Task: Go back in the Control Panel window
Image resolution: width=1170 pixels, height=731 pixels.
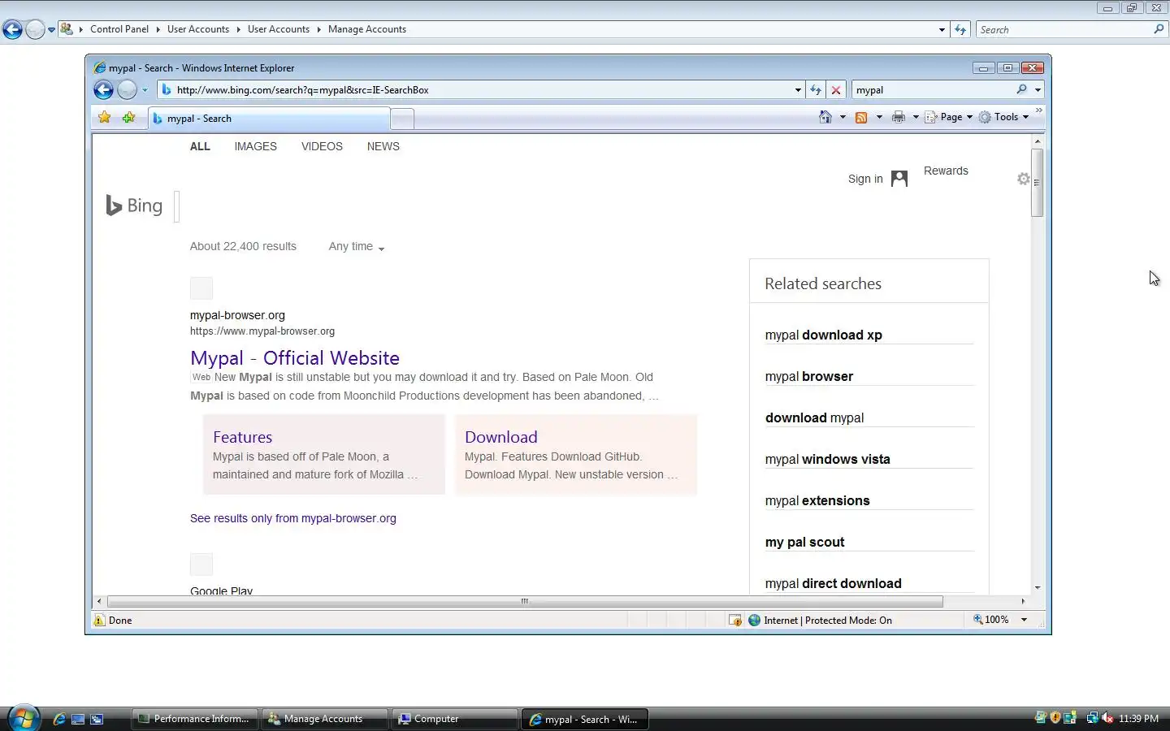Action: click(x=12, y=30)
